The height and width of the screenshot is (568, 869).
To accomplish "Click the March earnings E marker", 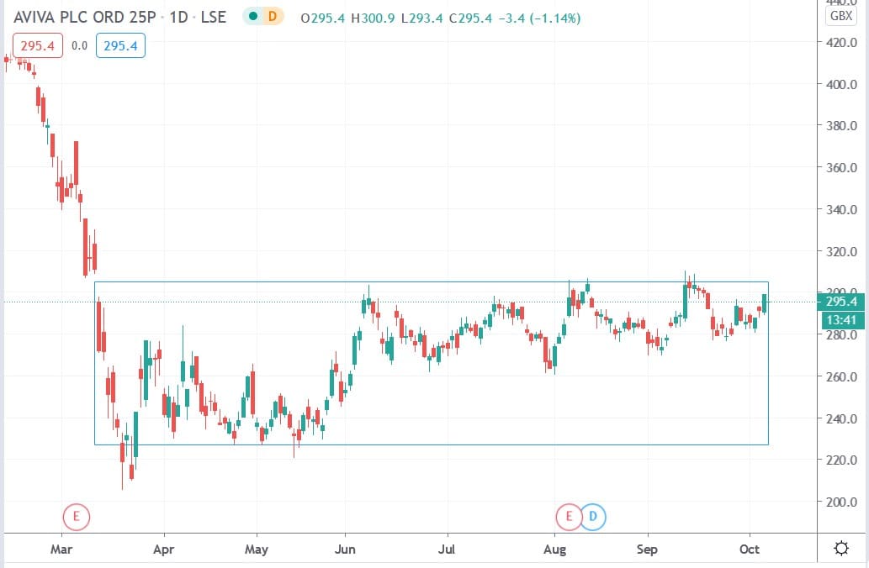I will (x=76, y=516).
